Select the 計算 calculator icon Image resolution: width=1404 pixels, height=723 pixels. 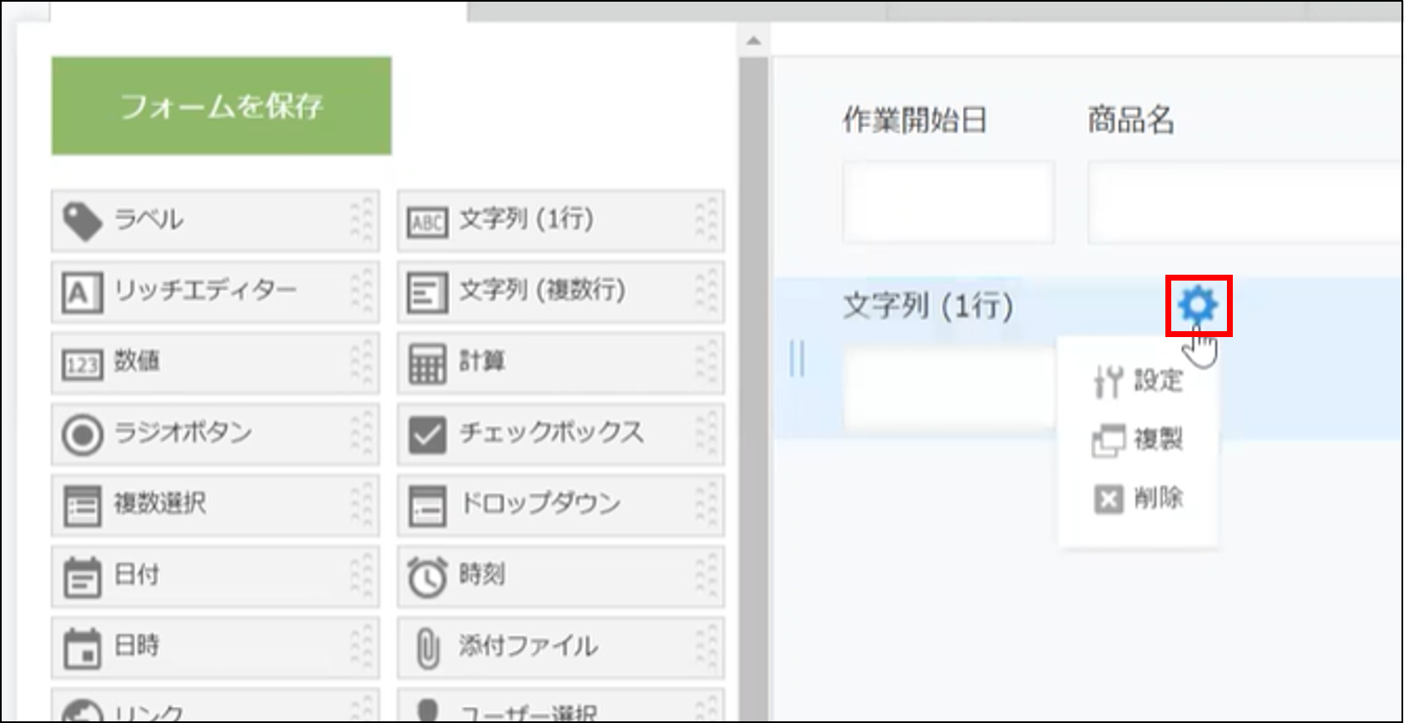coord(428,364)
